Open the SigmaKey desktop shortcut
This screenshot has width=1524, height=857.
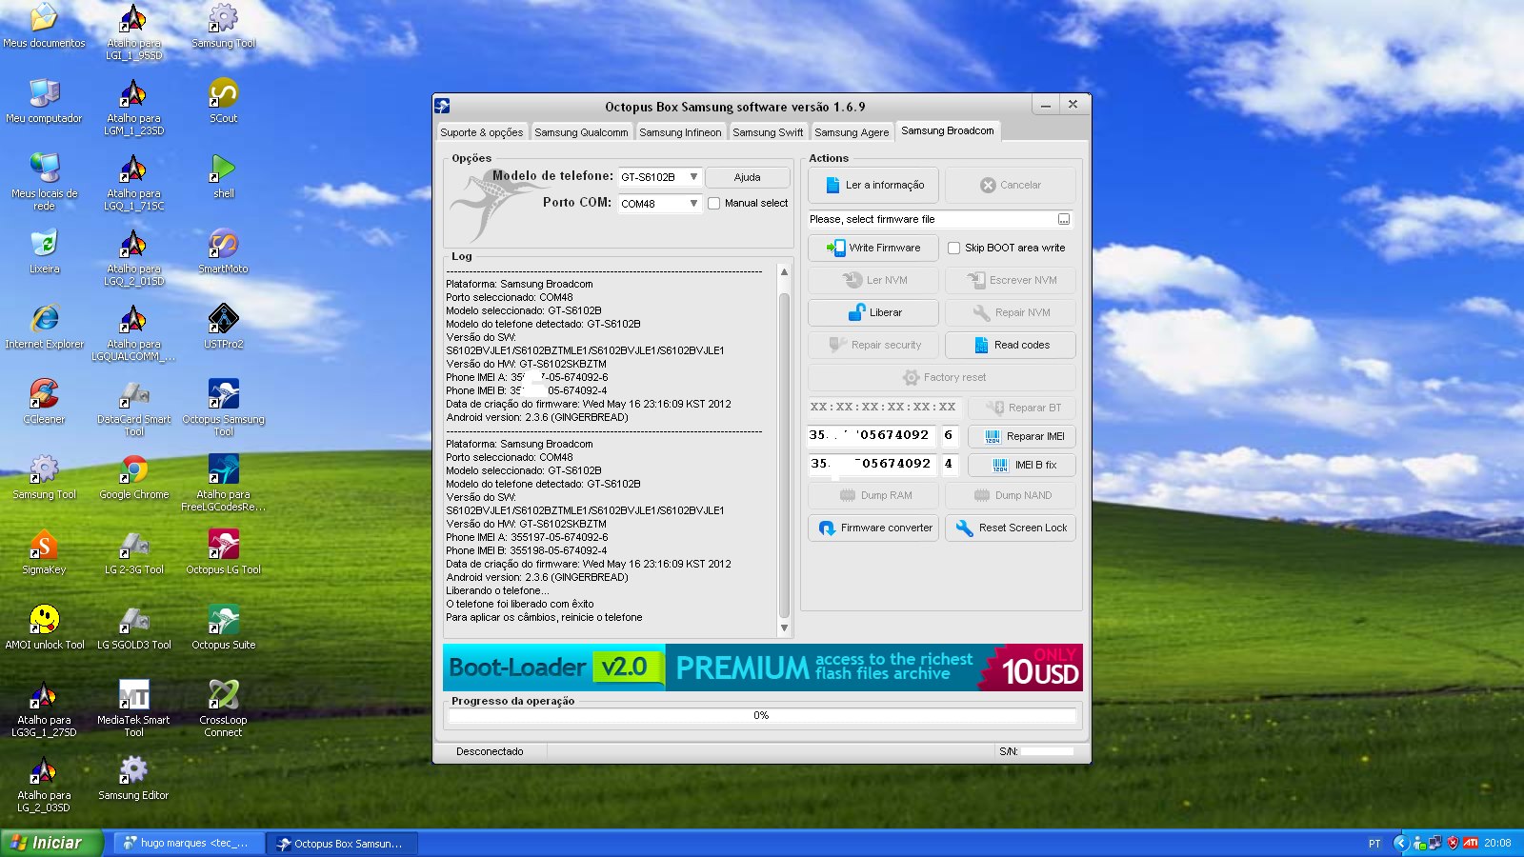[x=44, y=551]
